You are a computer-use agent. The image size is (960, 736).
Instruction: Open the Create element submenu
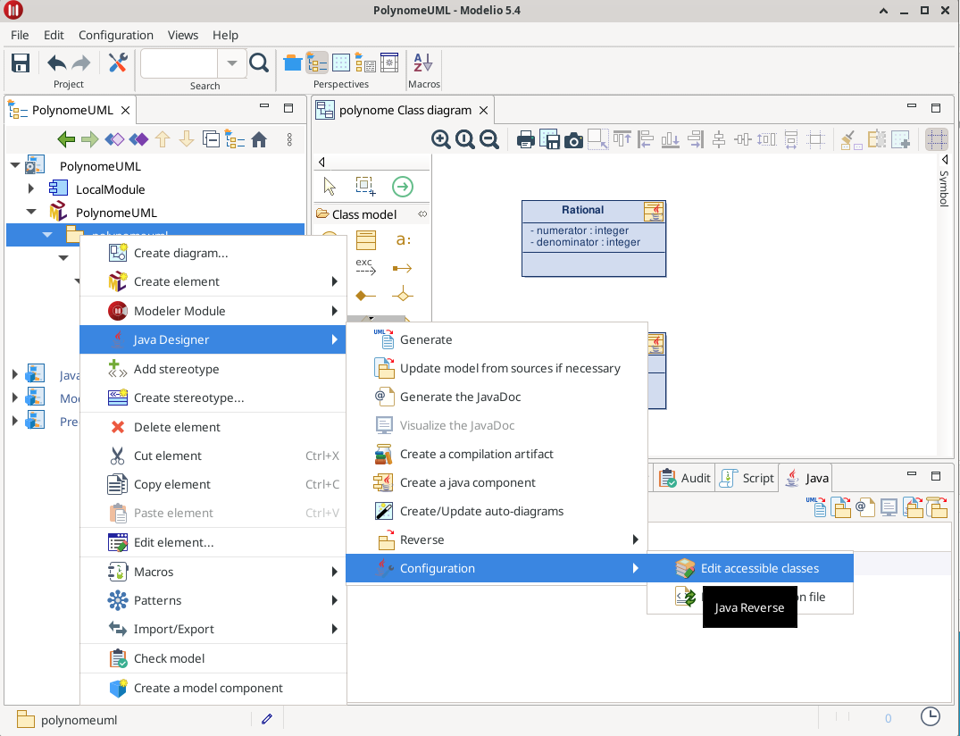point(213,281)
